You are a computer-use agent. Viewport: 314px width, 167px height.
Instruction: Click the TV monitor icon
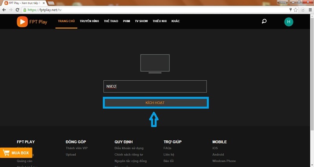tap(155, 63)
